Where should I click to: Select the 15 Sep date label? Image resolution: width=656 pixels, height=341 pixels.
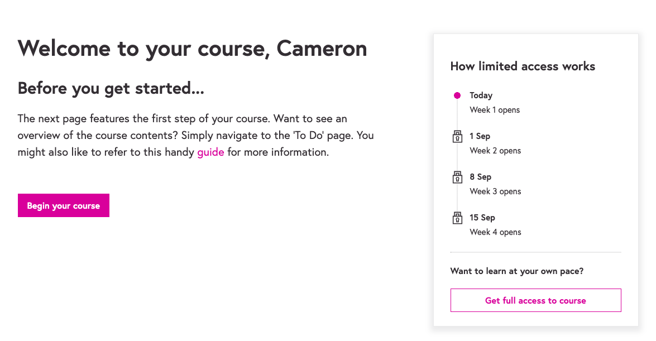(x=482, y=218)
